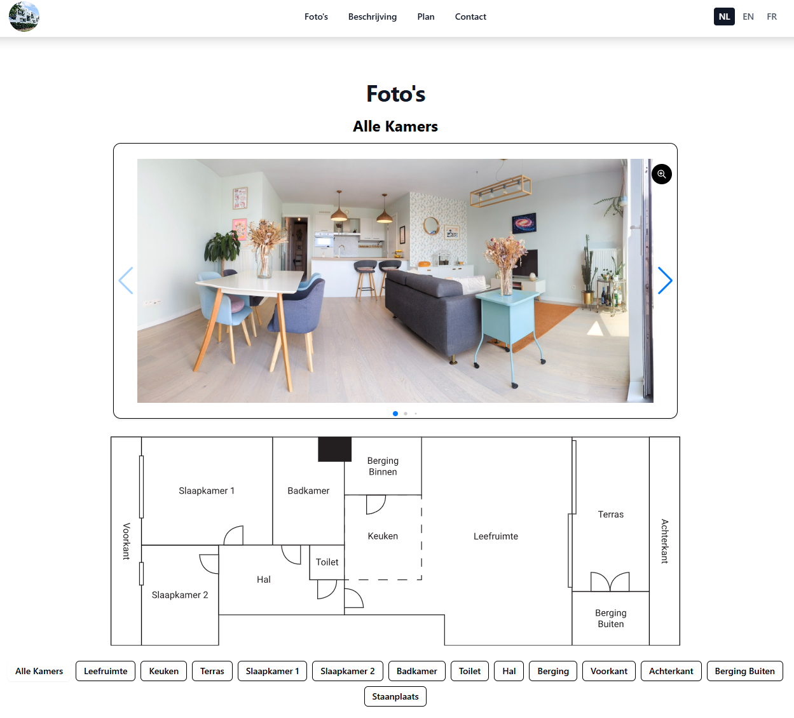Select the Terras on the floor plan

610,514
